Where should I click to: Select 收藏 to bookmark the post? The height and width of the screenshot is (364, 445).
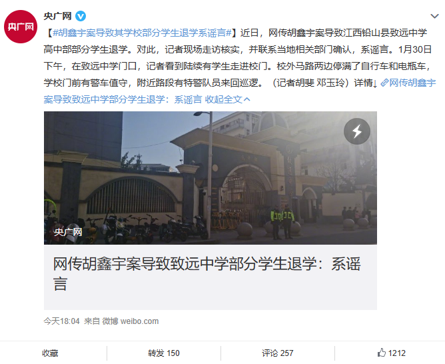pyautogui.click(x=50, y=353)
